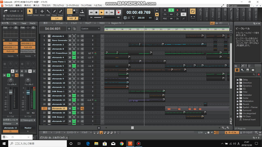262x147 pixels.
Task: Click the timeline ruler at measure 58
Action: (x=153, y=29)
